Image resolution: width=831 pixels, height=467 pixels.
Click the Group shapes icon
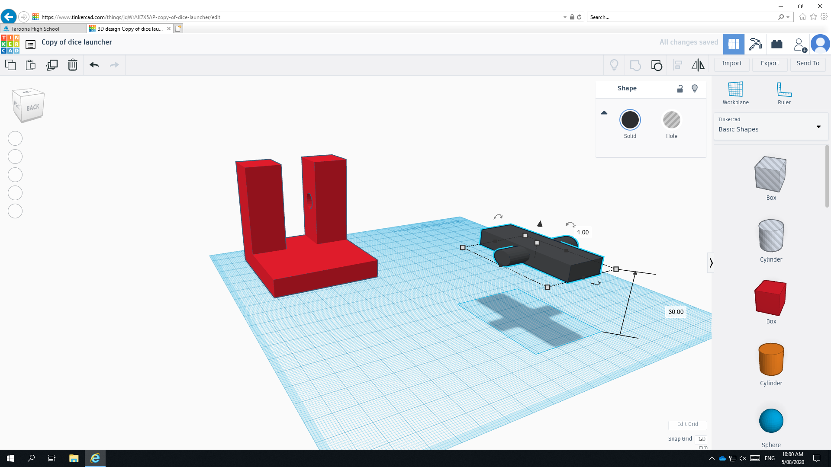coord(635,65)
